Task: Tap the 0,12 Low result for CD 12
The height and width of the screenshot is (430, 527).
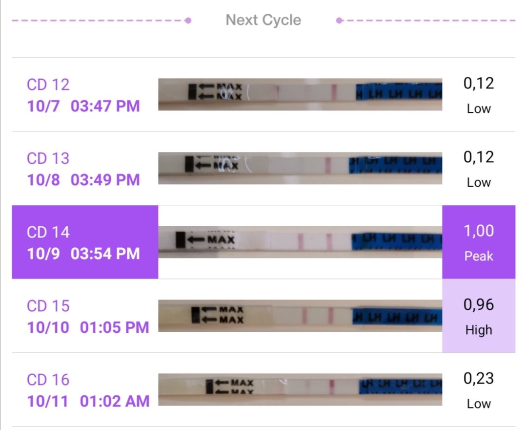Action: tap(479, 95)
